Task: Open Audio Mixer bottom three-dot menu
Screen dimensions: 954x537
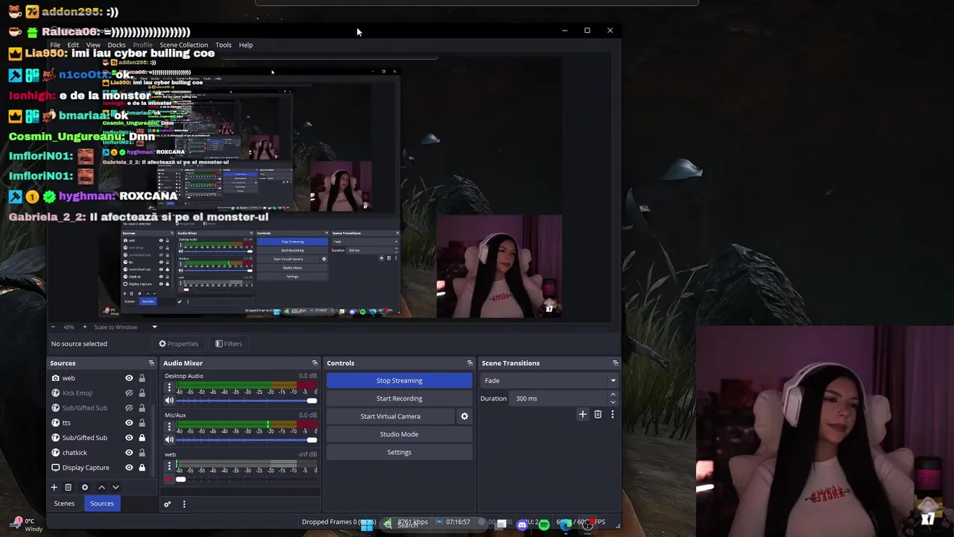Action: 184,504
